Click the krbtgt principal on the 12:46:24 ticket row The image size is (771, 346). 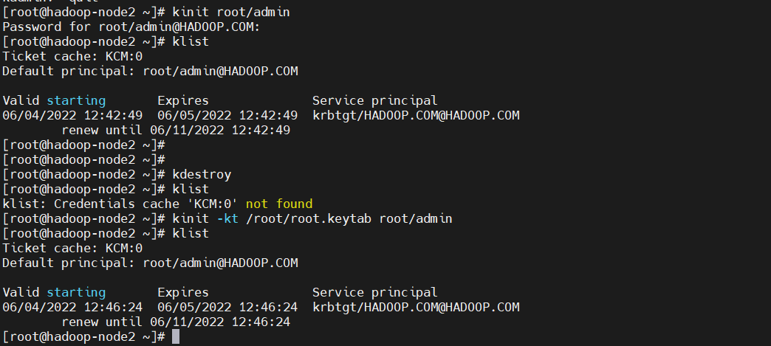[x=416, y=307]
